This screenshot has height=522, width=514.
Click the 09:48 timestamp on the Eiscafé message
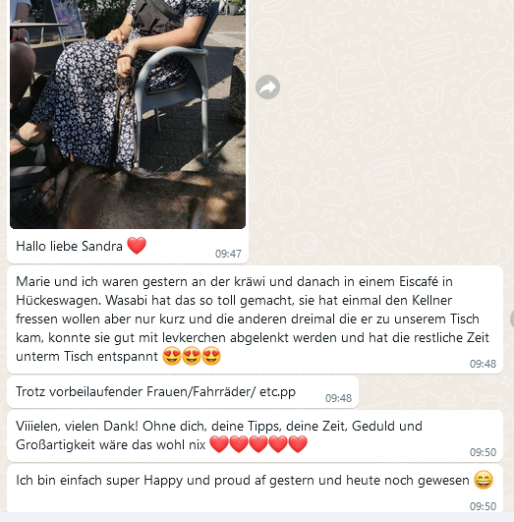click(x=483, y=364)
